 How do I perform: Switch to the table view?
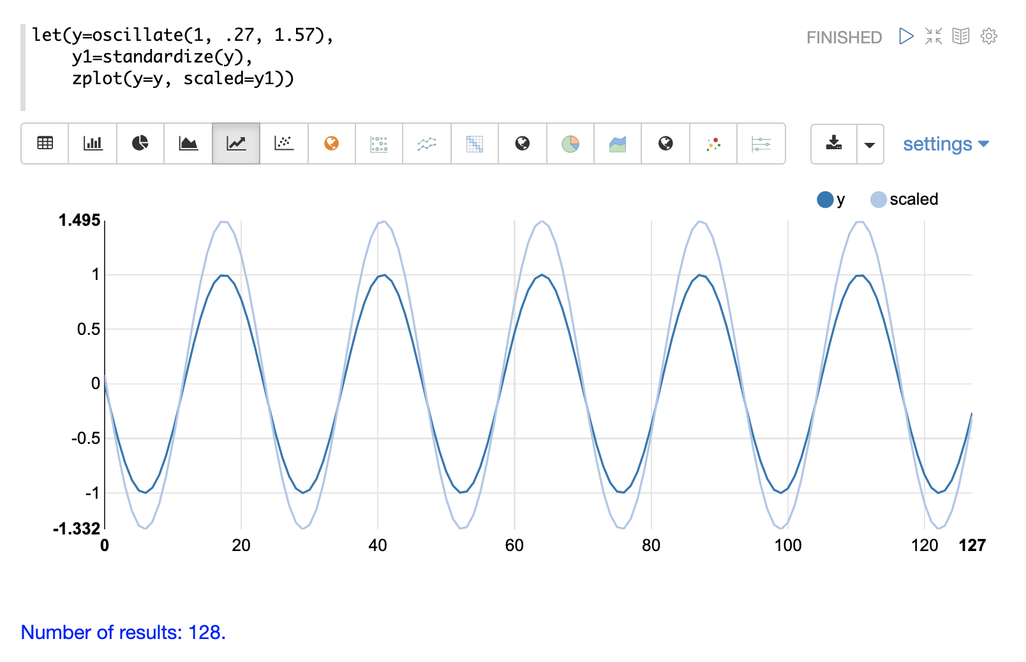[45, 143]
